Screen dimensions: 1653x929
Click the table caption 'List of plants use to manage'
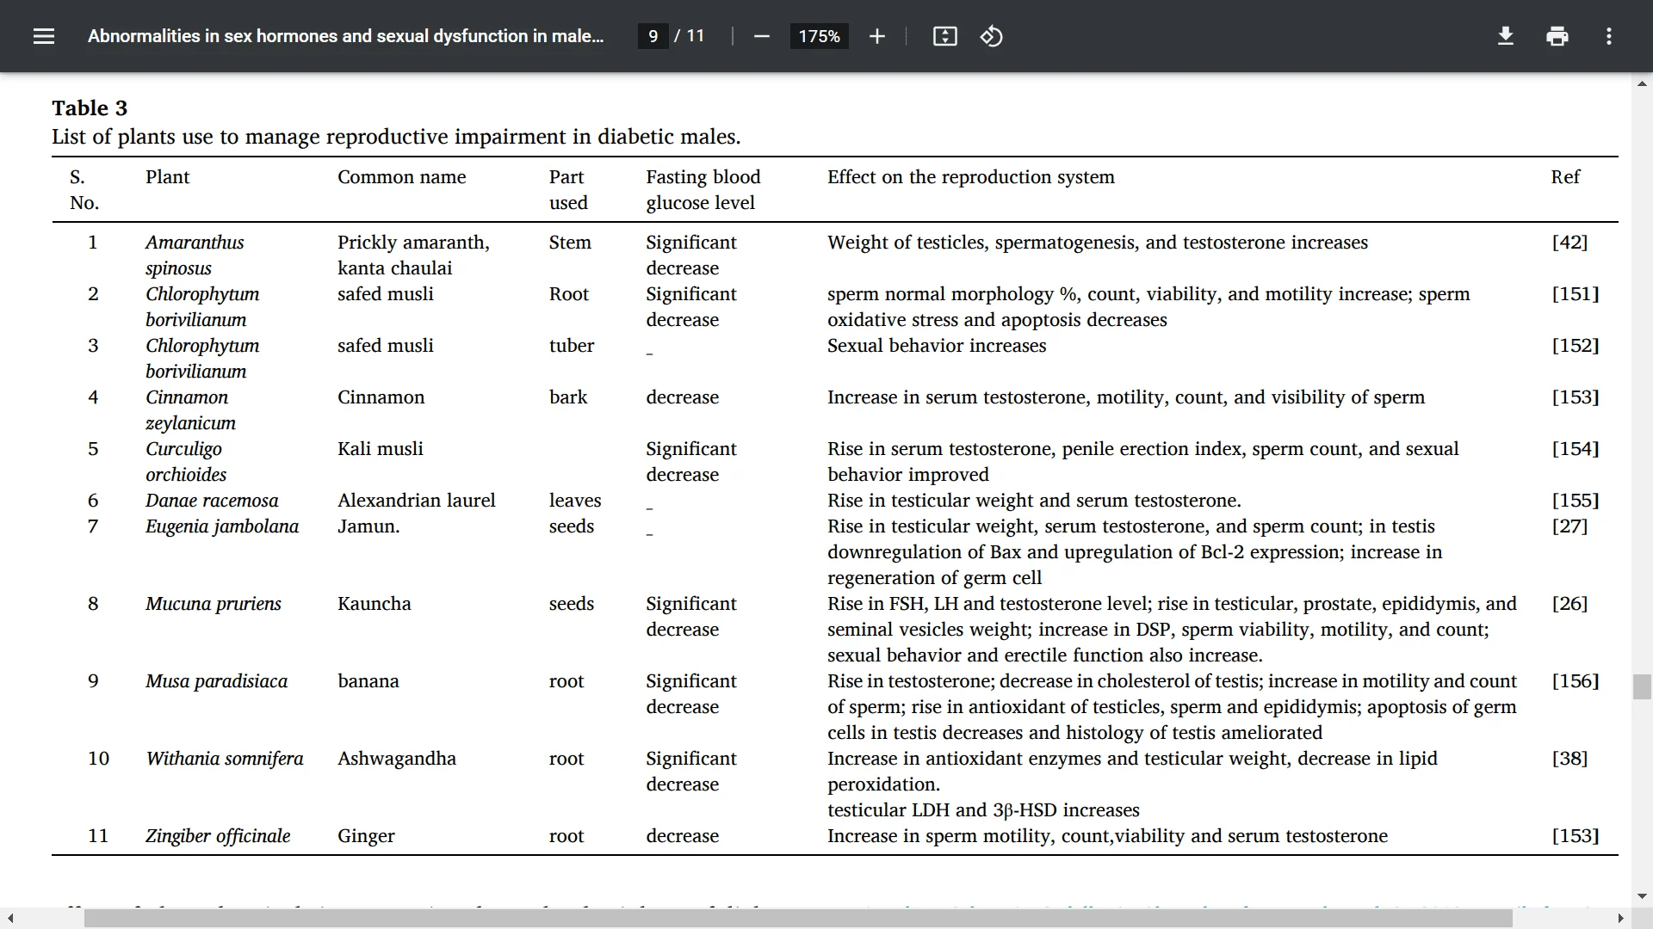pos(396,137)
